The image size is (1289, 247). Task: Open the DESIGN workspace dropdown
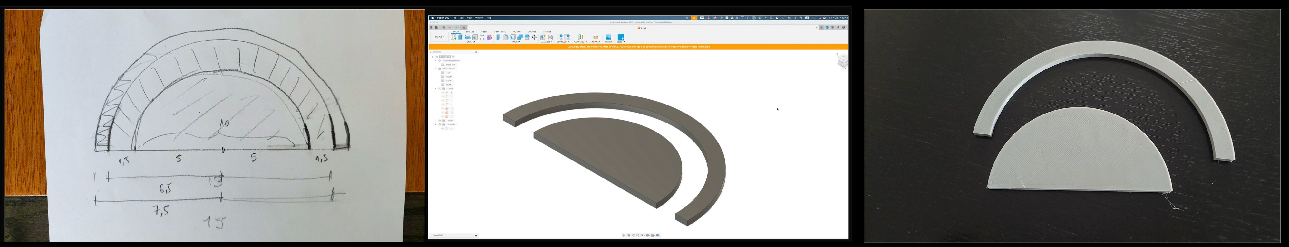click(x=439, y=37)
